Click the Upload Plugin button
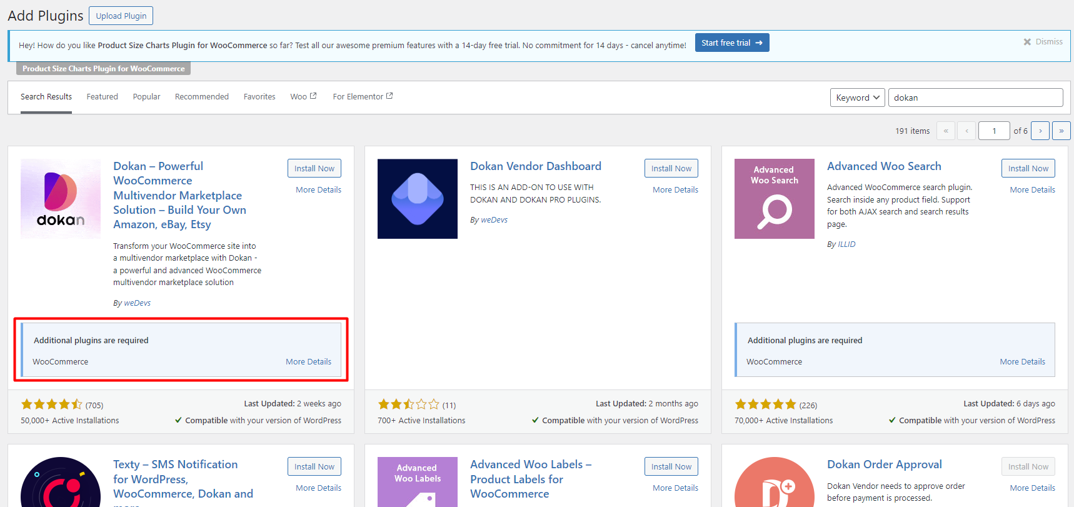The width and height of the screenshot is (1074, 507). click(x=121, y=16)
